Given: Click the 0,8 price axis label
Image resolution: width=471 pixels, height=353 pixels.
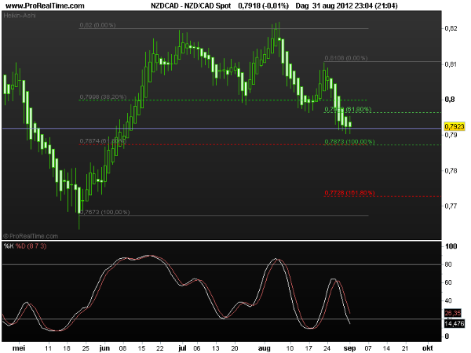Looking at the screenshot, I should pos(450,100).
